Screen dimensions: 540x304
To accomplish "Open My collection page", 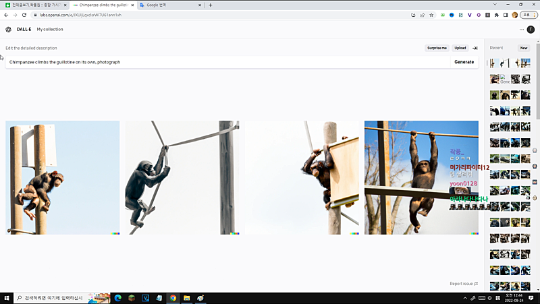I will click(50, 30).
